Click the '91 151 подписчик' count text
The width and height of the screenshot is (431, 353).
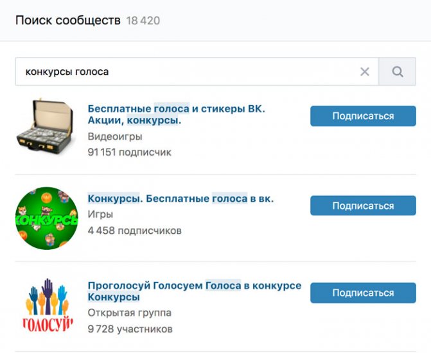click(130, 152)
